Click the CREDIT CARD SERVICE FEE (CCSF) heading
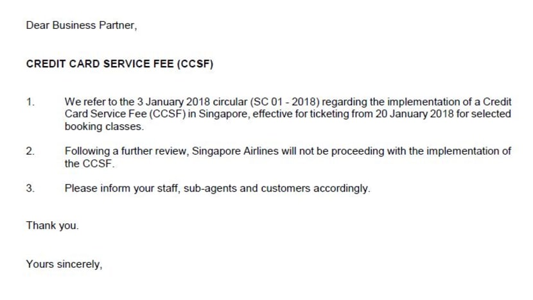Screen dimensions: 533x300 click(x=119, y=64)
